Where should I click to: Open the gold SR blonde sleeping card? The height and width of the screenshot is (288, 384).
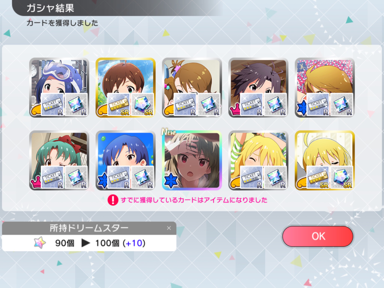pyautogui.click(x=324, y=160)
